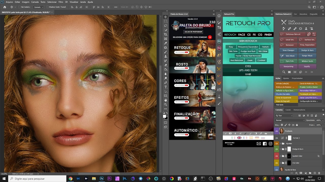This screenshot has width=325, height=182.
Task: Click the Dodge and Burn button in Retouch Pro
Action: (248, 51)
